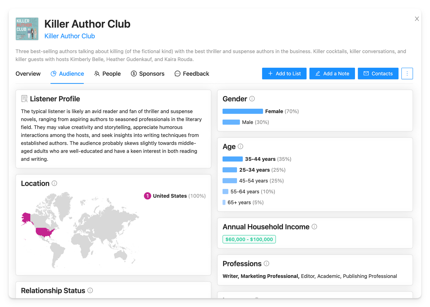The height and width of the screenshot is (307, 430).
Task: Select the Audience tab
Action: (67, 74)
